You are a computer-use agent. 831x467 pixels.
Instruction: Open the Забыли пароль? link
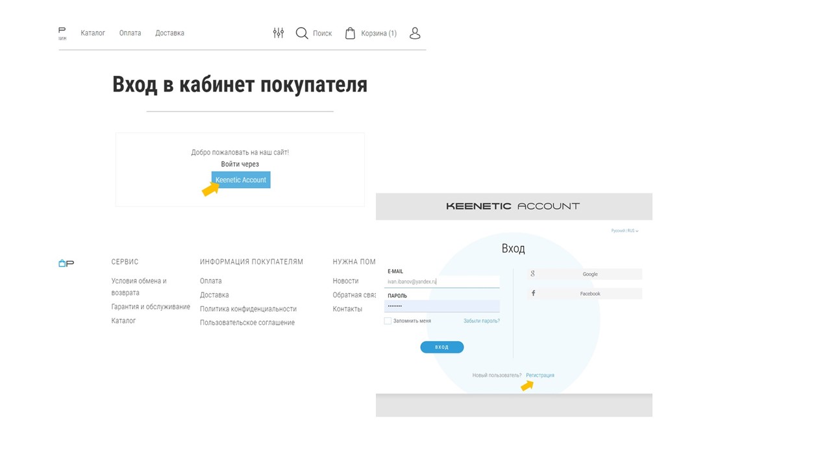(x=482, y=320)
